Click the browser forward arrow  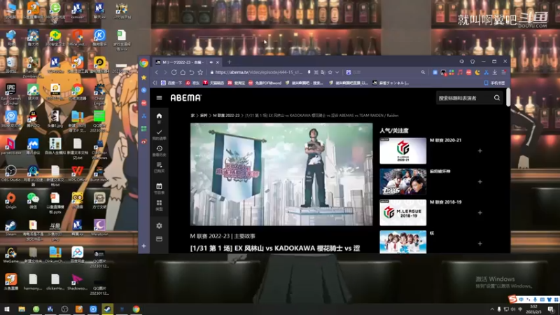[165, 72]
